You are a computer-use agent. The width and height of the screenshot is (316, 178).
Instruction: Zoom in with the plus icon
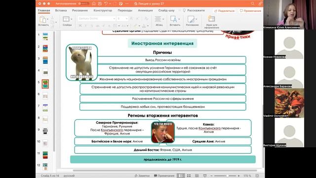[238, 176]
